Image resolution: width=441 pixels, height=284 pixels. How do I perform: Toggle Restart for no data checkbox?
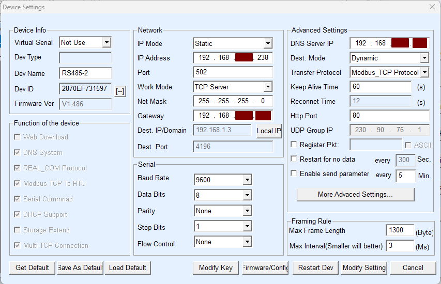294,159
